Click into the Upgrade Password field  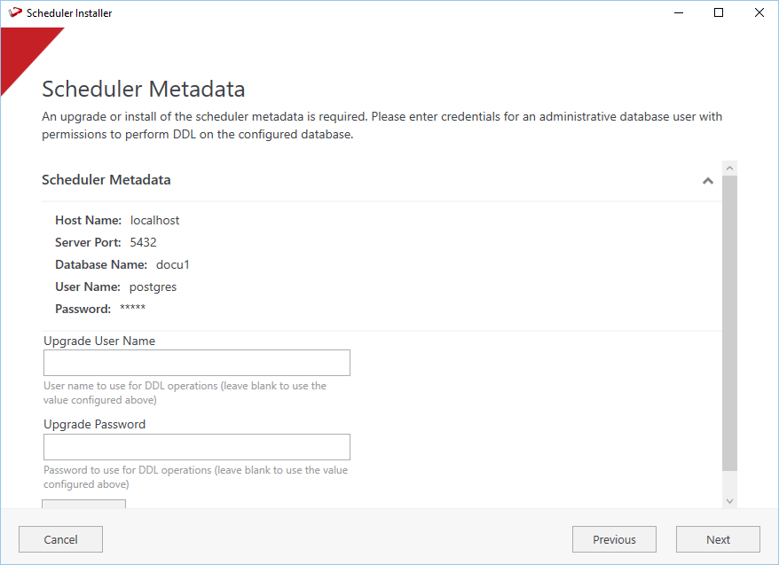[196, 447]
